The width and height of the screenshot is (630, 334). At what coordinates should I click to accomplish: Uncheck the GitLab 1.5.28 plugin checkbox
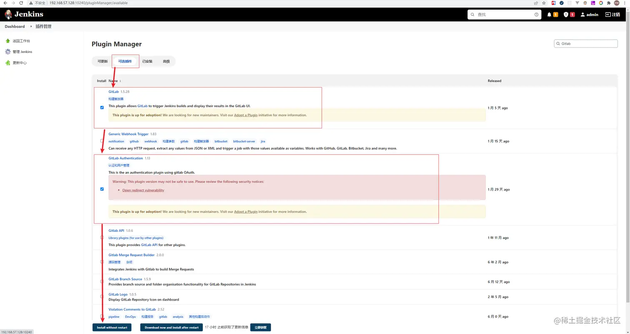coord(102,108)
